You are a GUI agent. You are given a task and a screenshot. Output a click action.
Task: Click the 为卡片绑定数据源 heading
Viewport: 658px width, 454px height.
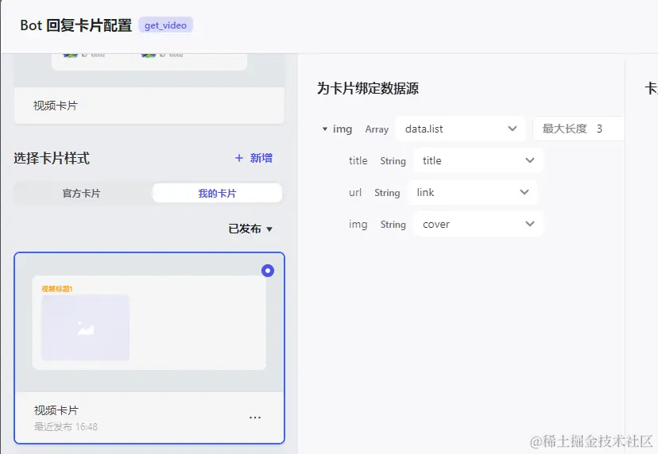click(368, 88)
